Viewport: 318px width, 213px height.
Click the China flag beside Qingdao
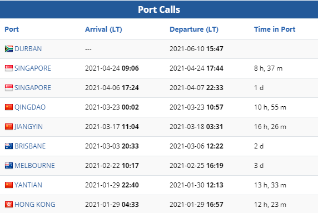point(9,107)
